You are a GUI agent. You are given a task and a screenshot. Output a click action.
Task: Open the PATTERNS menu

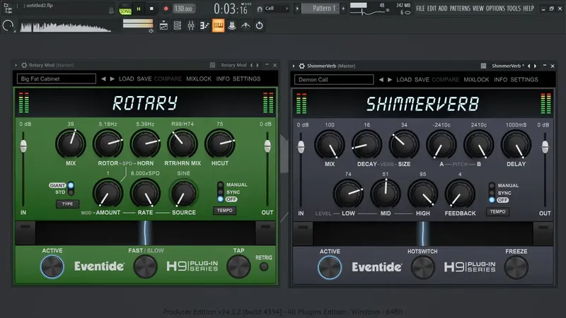point(460,8)
